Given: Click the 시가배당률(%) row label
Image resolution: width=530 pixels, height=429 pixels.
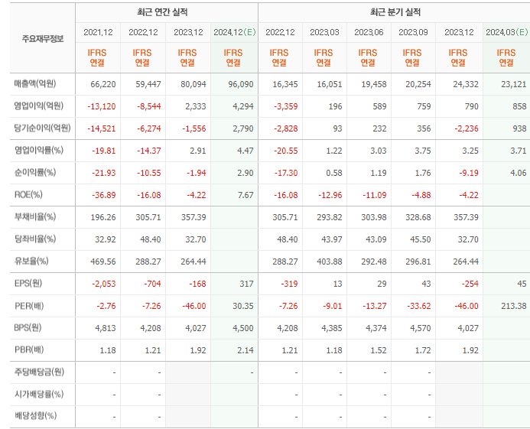Looking at the screenshot, I should point(39,394).
